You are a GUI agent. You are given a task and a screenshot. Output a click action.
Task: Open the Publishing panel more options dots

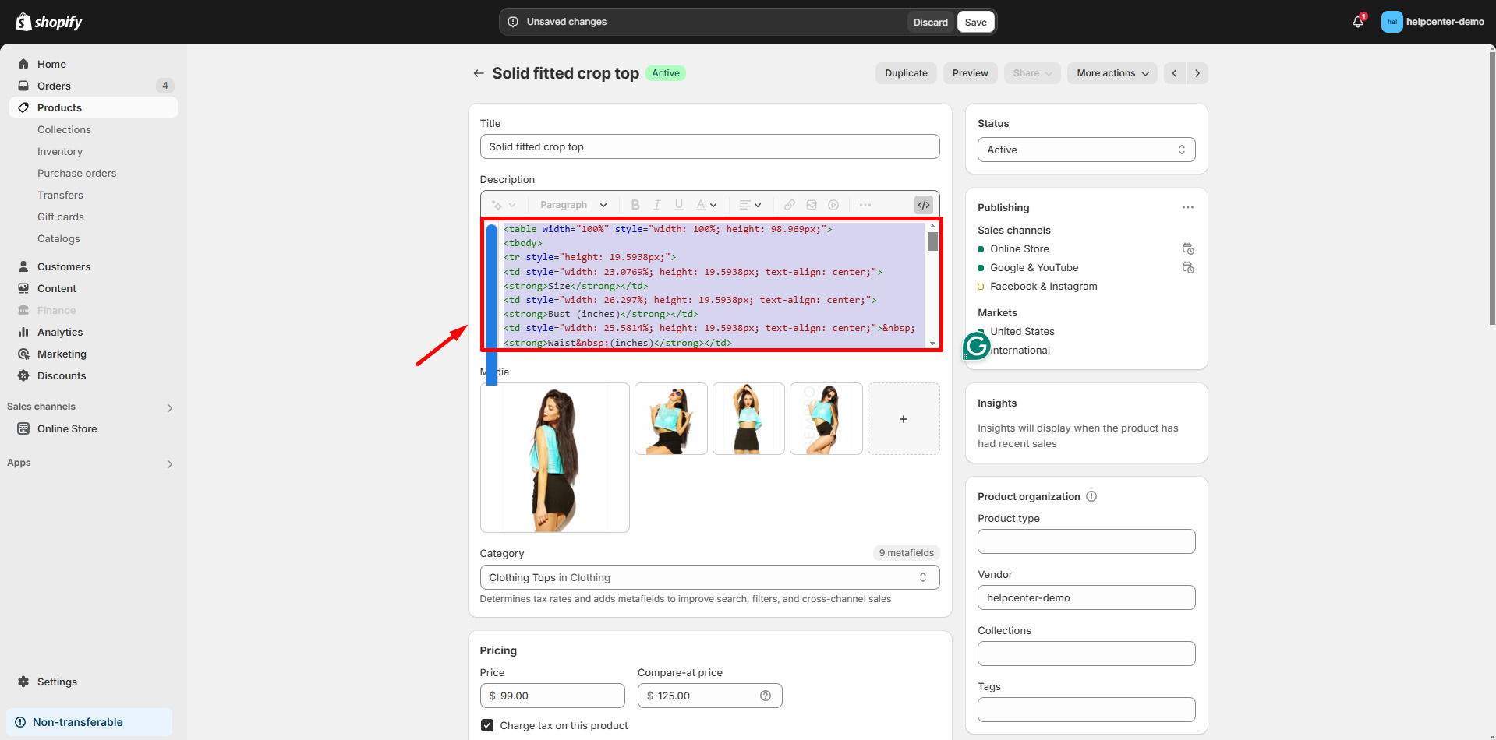(x=1187, y=207)
